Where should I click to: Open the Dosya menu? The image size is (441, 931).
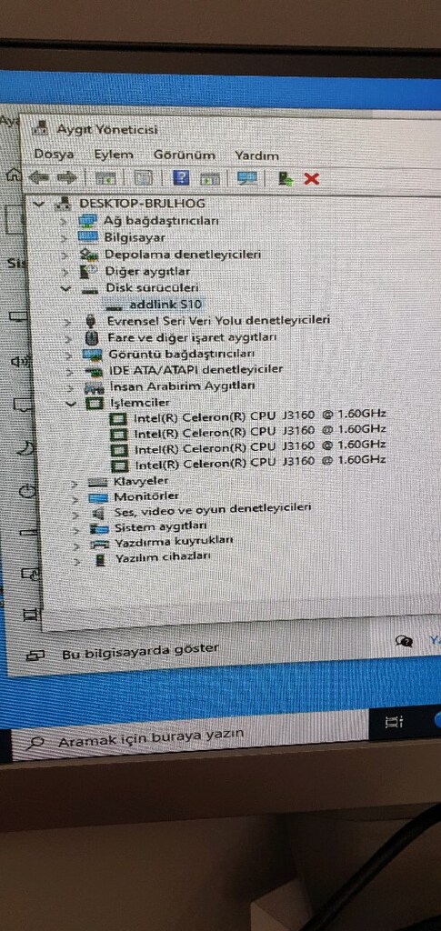click(54, 155)
